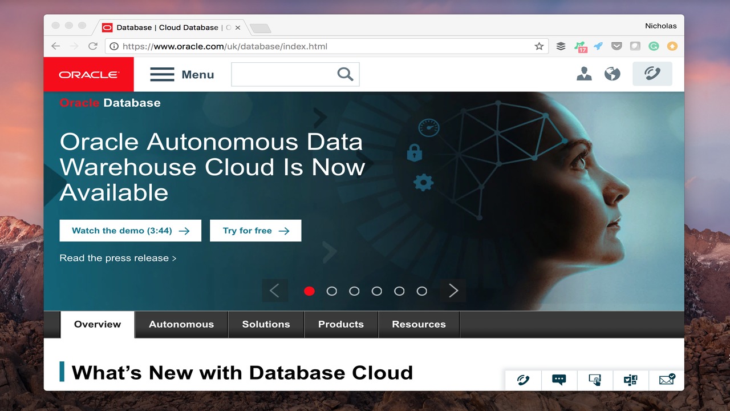Click the blue rocket extension icon
730x411 pixels.
[598, 46]
